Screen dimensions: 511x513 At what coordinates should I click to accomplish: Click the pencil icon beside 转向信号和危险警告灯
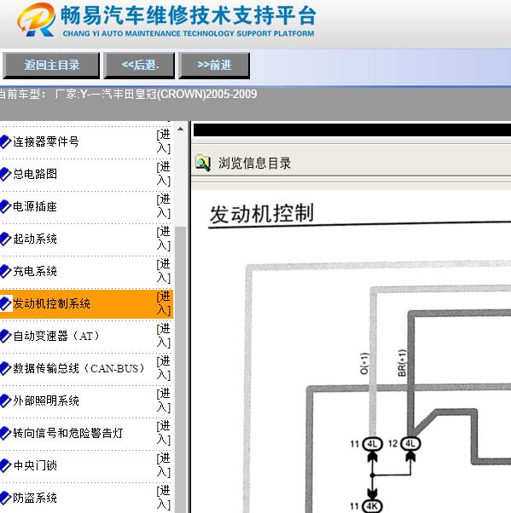5,433
